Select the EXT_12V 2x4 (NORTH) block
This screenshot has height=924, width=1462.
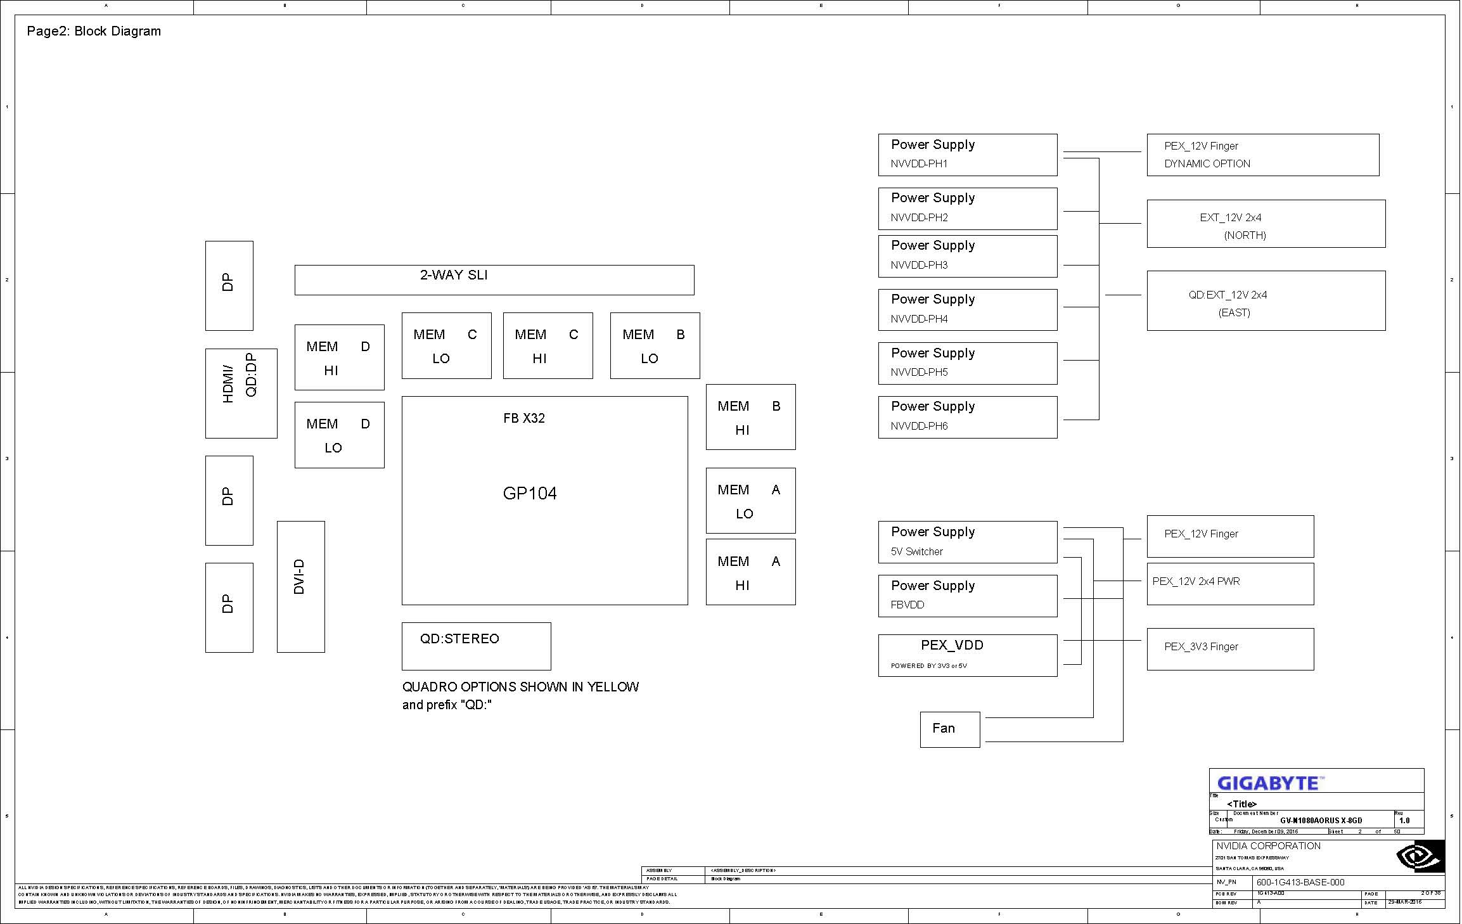tap(1266, 224)
